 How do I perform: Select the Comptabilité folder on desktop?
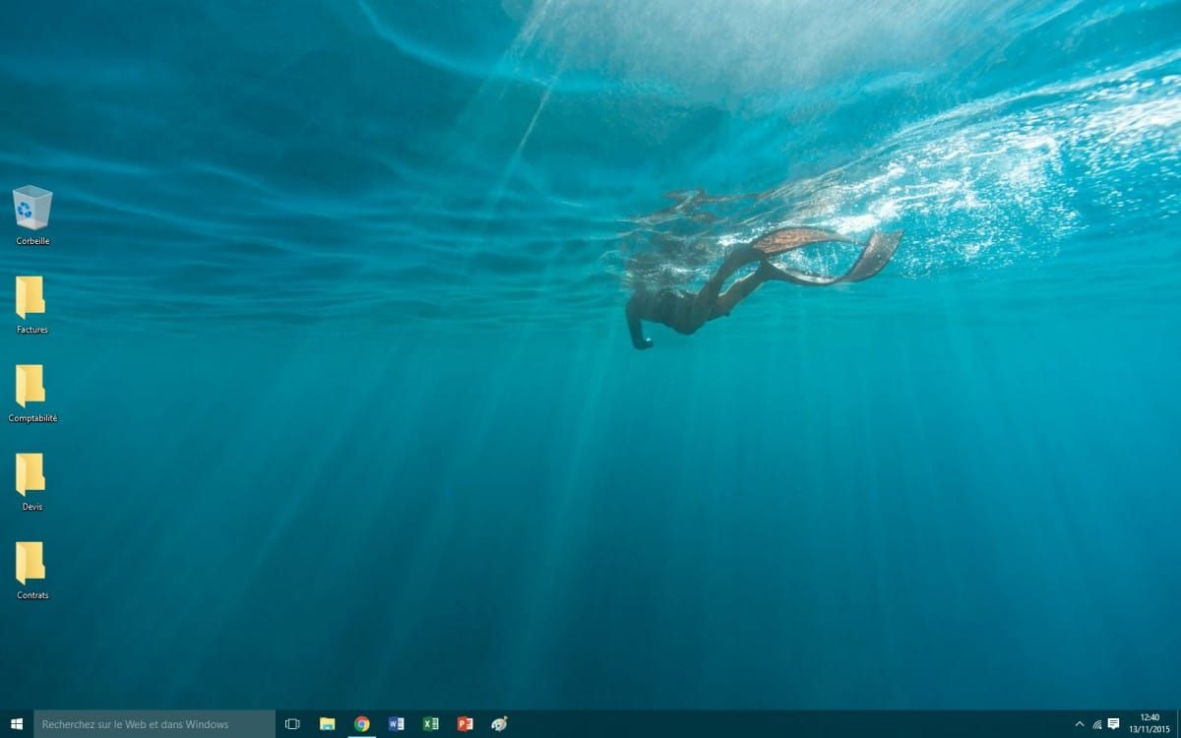[31, 385]
